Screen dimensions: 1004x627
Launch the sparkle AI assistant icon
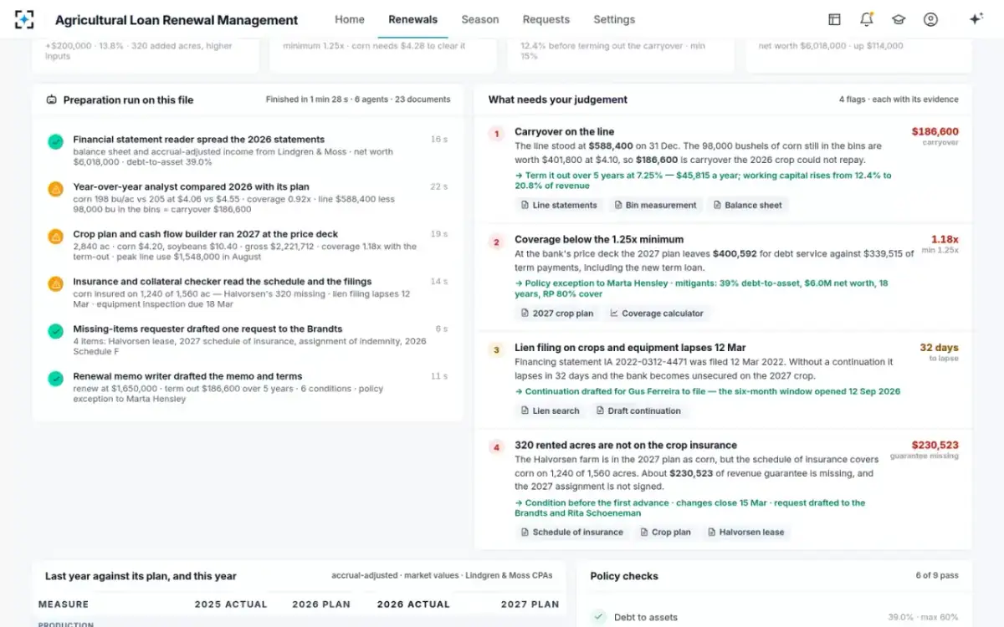(976, 19)
